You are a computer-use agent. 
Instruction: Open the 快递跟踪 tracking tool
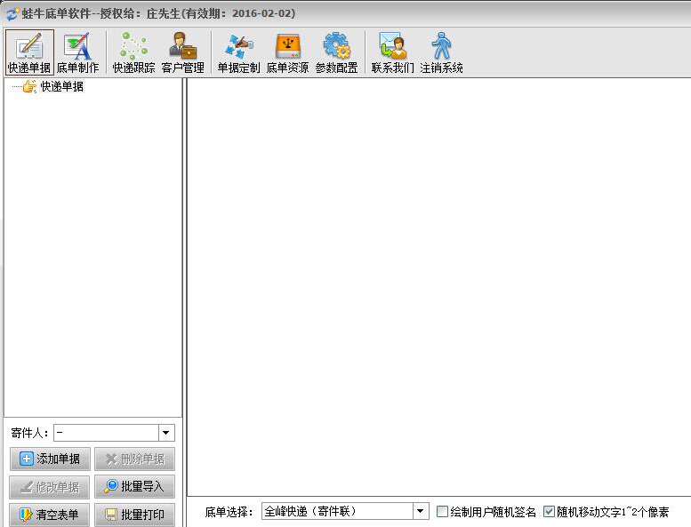point(133,52)
